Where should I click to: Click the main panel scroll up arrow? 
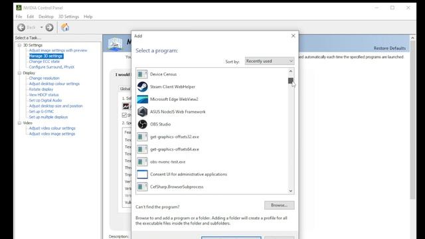tap(412, 38)
